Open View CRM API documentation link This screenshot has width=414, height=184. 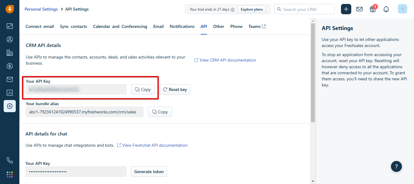pyautogui.click(x=225, y=60)
